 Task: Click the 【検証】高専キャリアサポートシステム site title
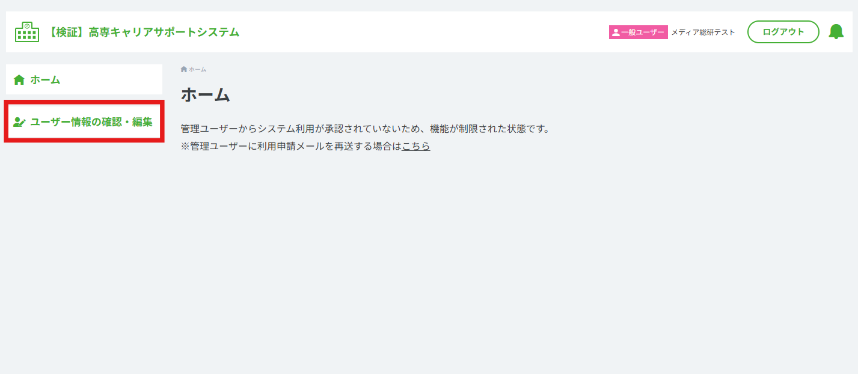pos(143,32)
